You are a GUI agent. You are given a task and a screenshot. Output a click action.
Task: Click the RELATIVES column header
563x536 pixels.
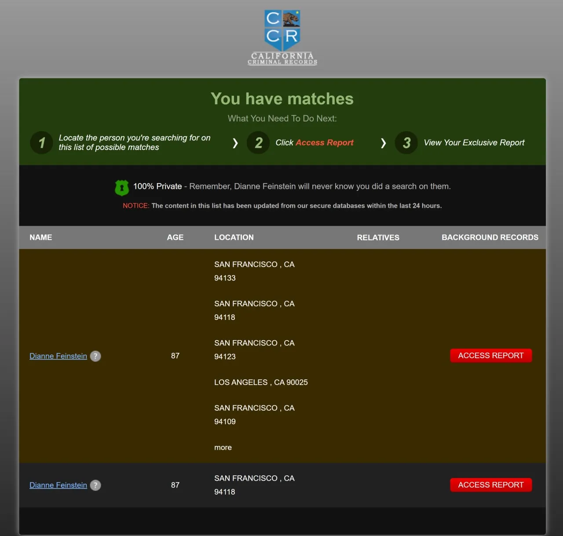coord(378,238)
